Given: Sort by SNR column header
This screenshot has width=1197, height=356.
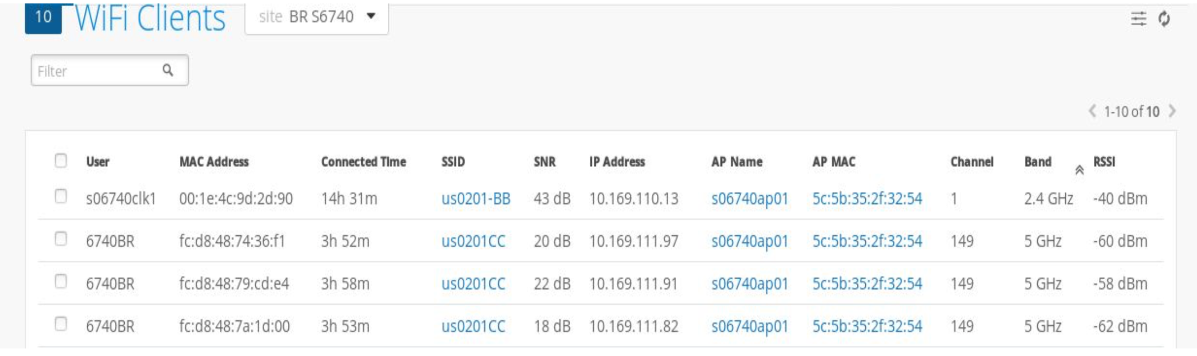Looking at the screenshot, I should pos(544,161).
